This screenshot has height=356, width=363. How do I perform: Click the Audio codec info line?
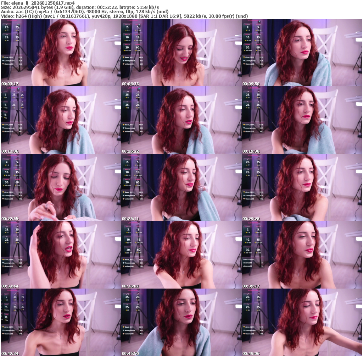[x=84, y=12]
